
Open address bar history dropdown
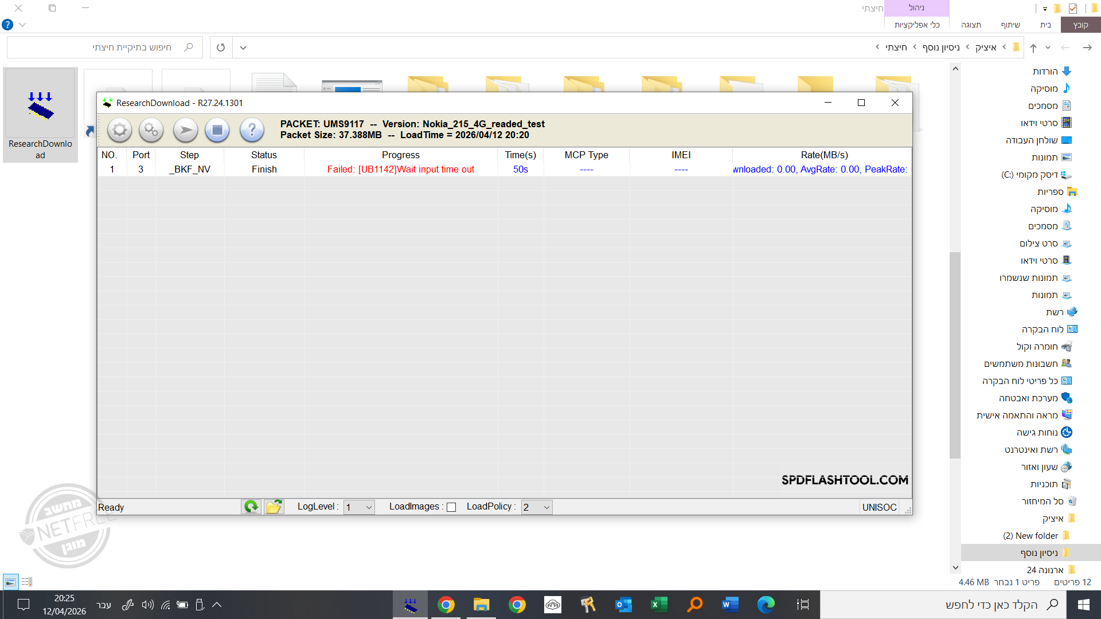[243, 48]
